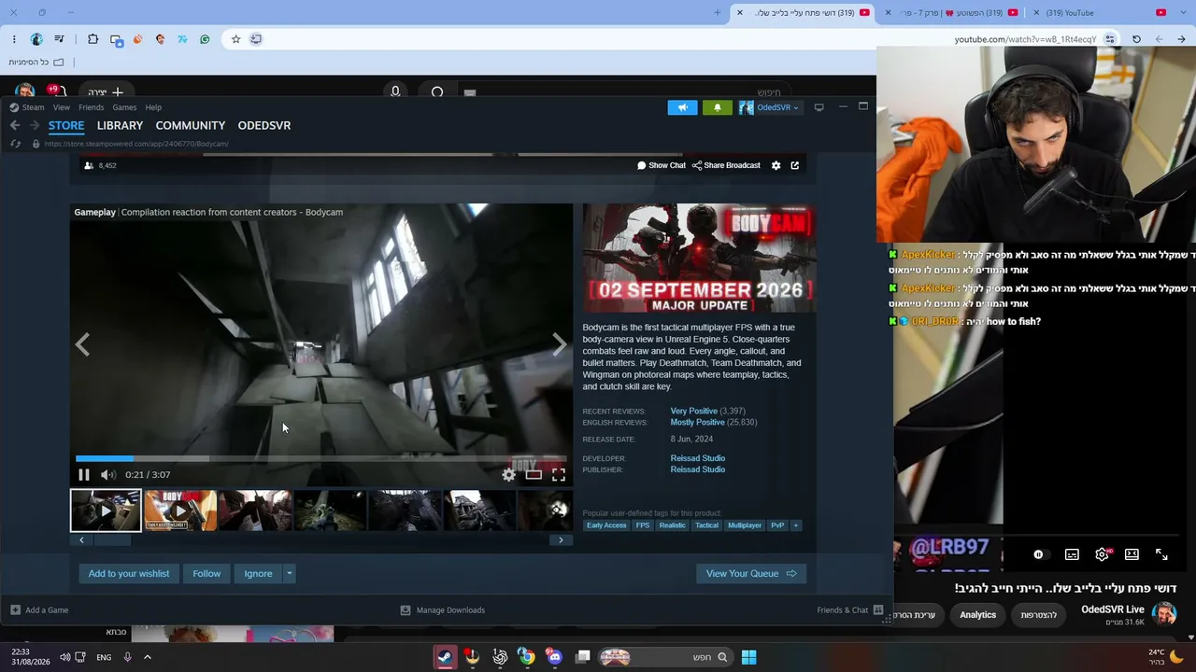Open View Your Queue
Viewport: 1196px width, 672px height.
[751, 574]
